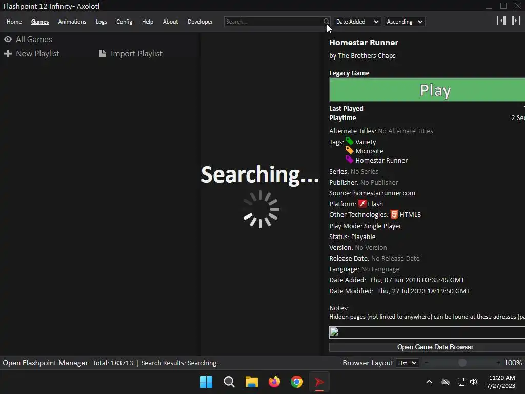Open the Ascending order dropdown
525x394 pixels.
[405, 22]
